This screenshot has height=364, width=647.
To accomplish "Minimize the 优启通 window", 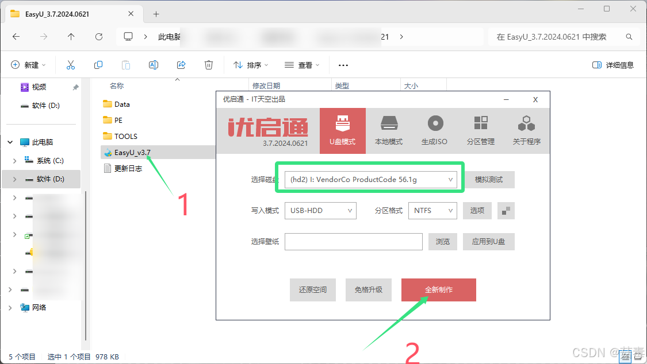I will [x=506, y=100].
